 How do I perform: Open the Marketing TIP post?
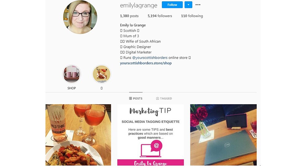tap(150, 135)
